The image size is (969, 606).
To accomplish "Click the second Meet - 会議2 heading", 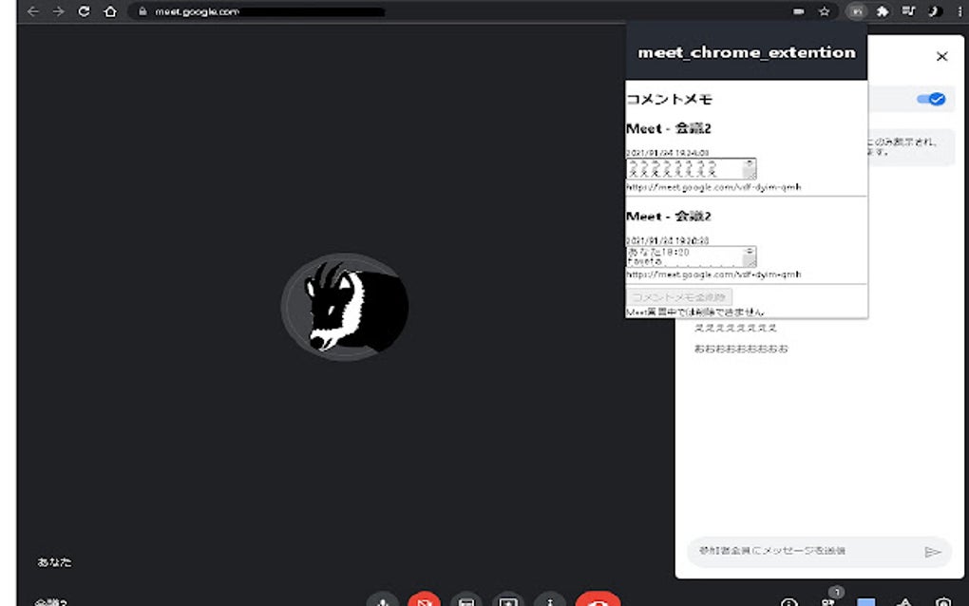I will click(669, 217).
